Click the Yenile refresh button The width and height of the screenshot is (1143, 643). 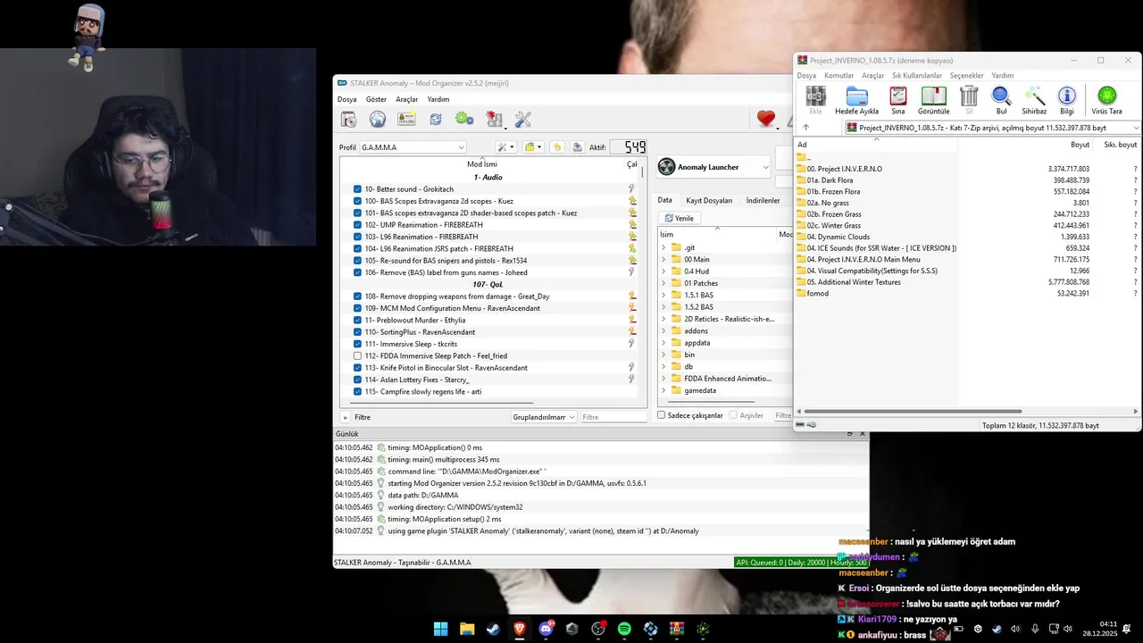click(680, 218)
